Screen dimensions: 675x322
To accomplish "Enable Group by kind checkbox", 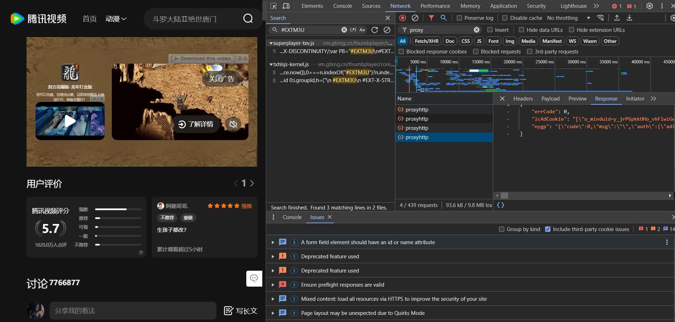I will point(501,229).
